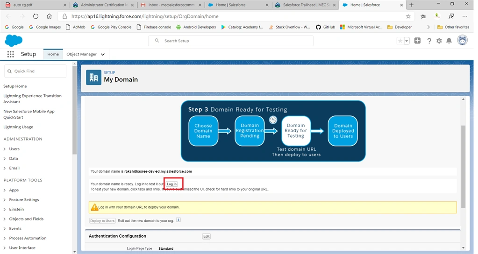Switch to the Inbox Gmail tab
This screenshot has width=478, height=254.
click(x=171, y=5)
